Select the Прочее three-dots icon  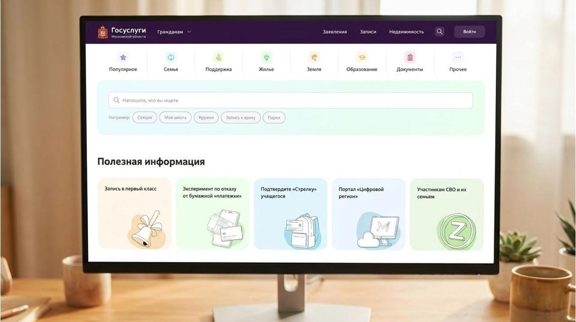[458, 57]
